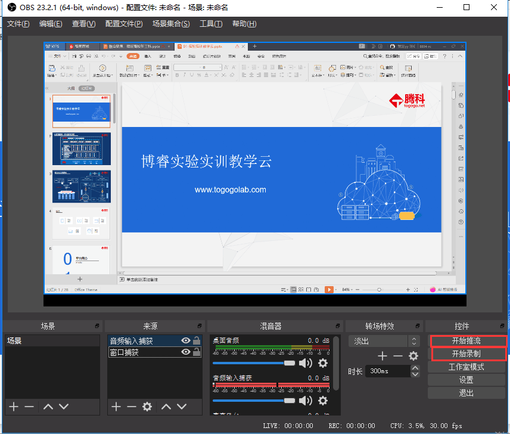Image resolution: width=510 pixels, height=434 pixels.
Task: Open the 帮助(H) menu
Action: pos(244,24)
